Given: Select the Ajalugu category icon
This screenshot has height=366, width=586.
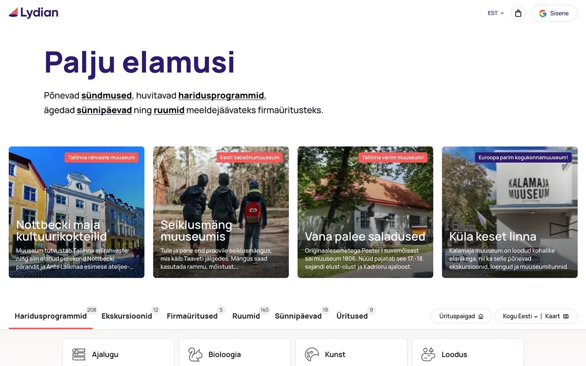Looking at the screenshot, I should (79, 355).
